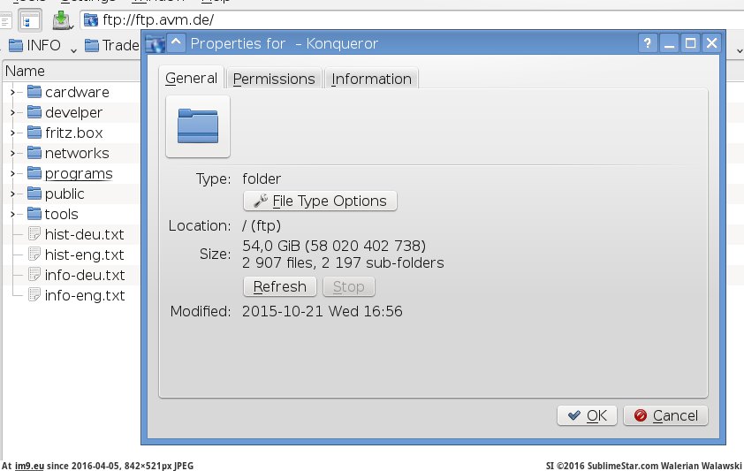This screenshot has height=471, width=744.
Task: Click the Modified date 2015-10-21 text
Action: point(323,311)
